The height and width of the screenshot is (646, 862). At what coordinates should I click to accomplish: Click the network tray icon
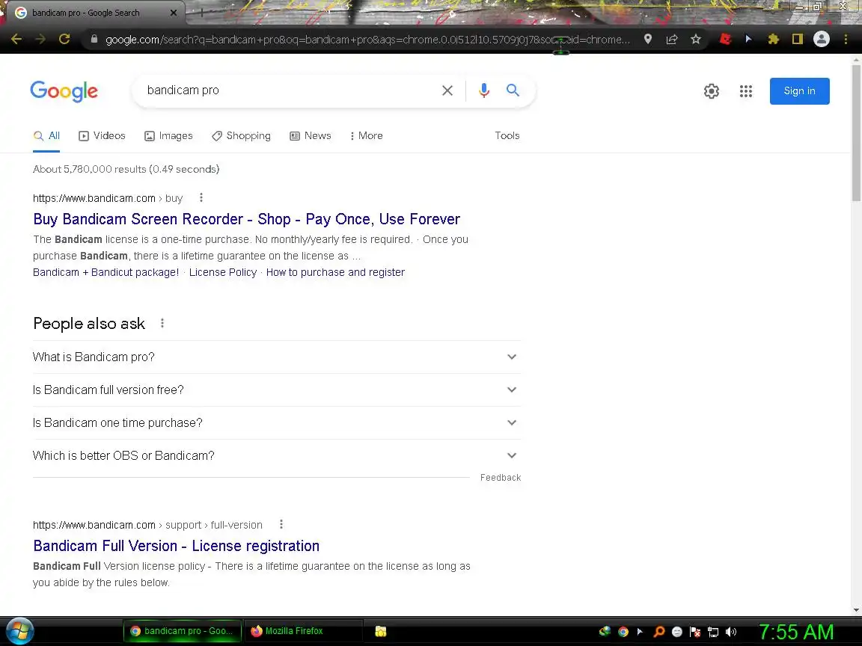(x=713, y=632)
